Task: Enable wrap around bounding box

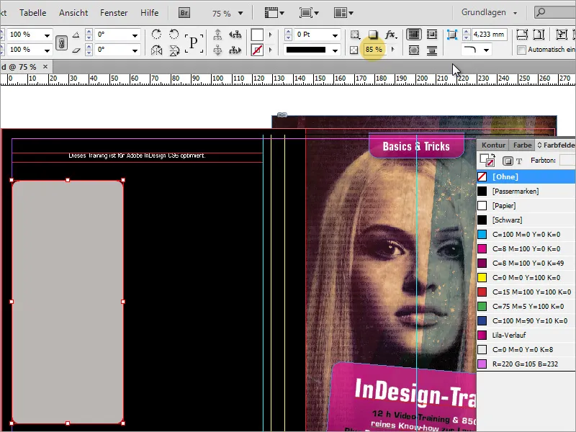Action: (432, 35)
